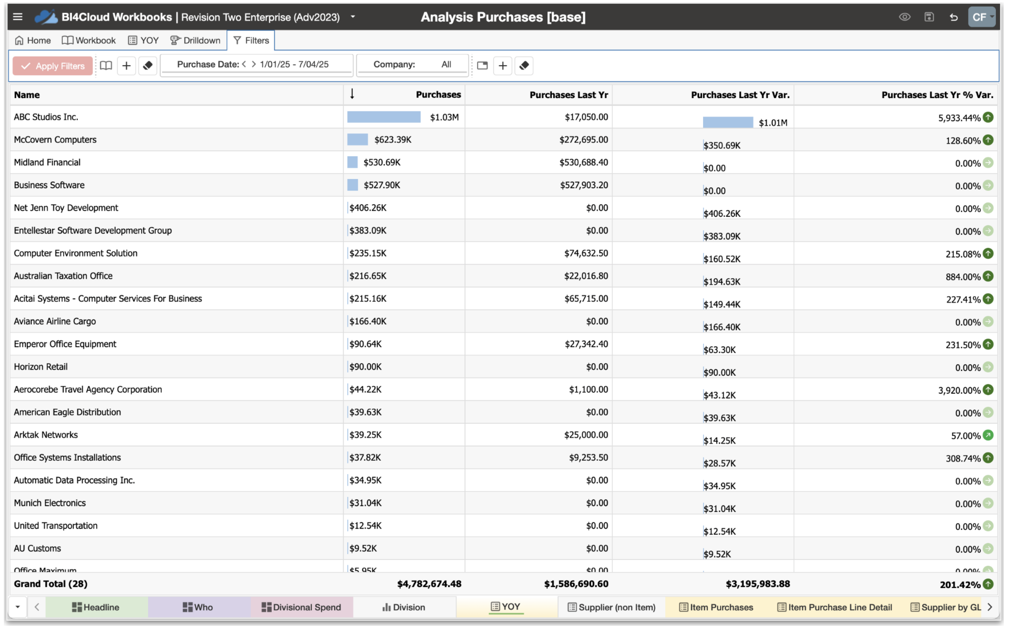Click the open book icon beside Apply Filters
The image size is (1010, 630).
coord(106,66)
